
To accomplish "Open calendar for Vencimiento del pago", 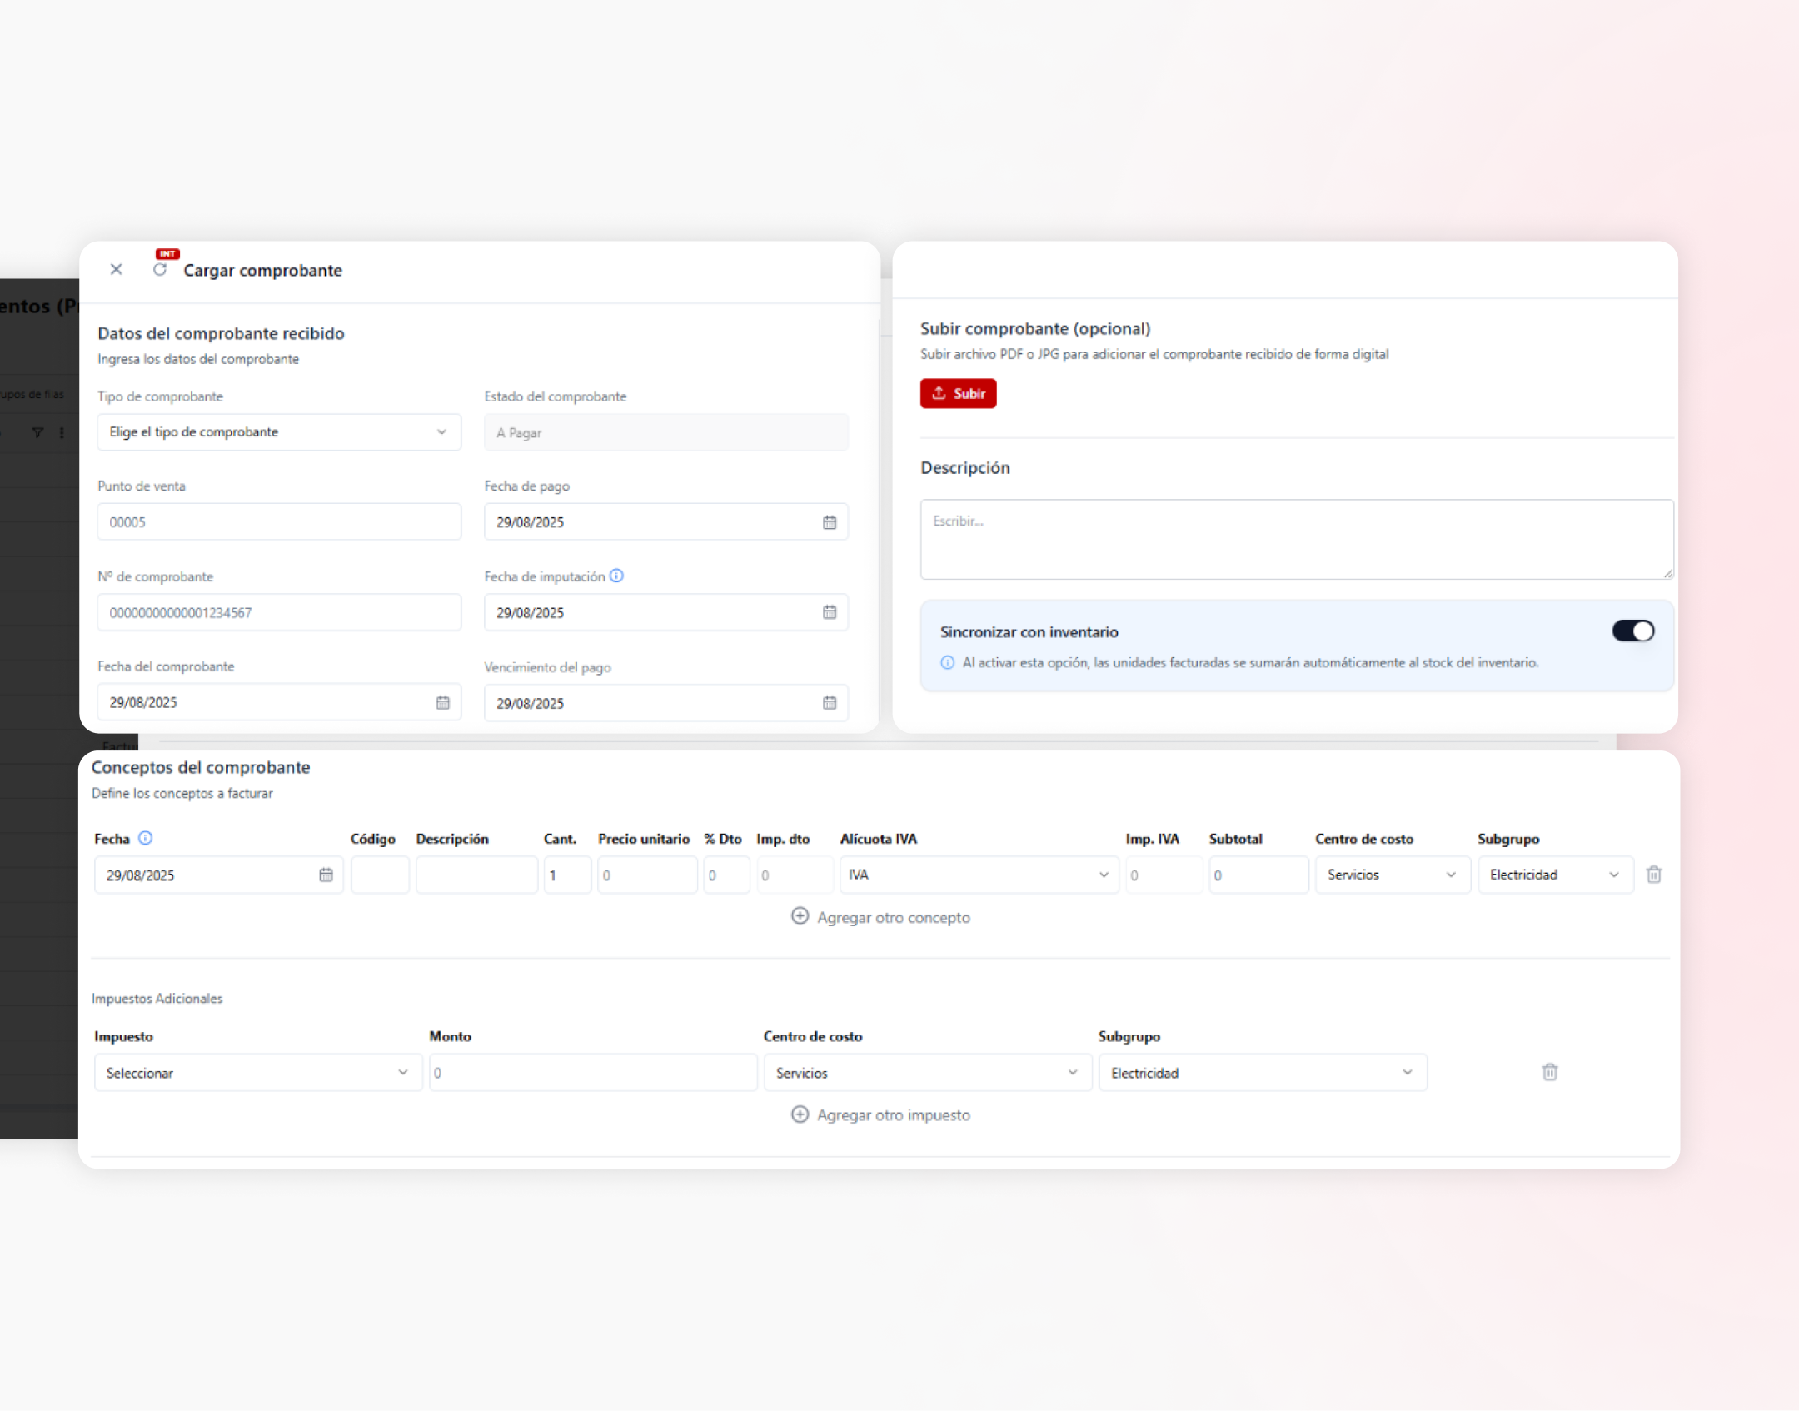I will point(829,703).
